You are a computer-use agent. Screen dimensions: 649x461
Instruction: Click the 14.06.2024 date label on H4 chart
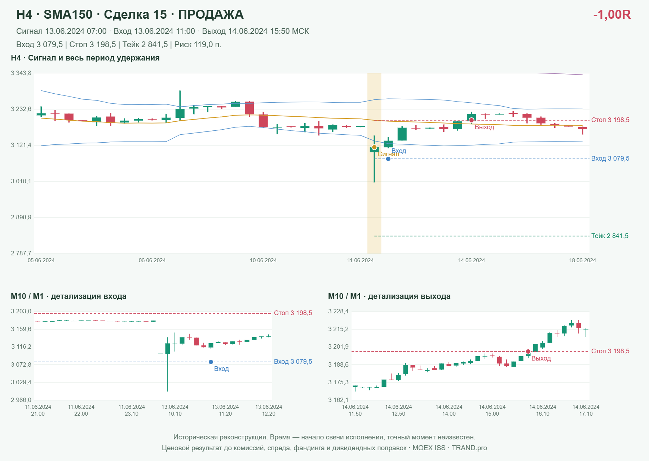coord(471,260)
